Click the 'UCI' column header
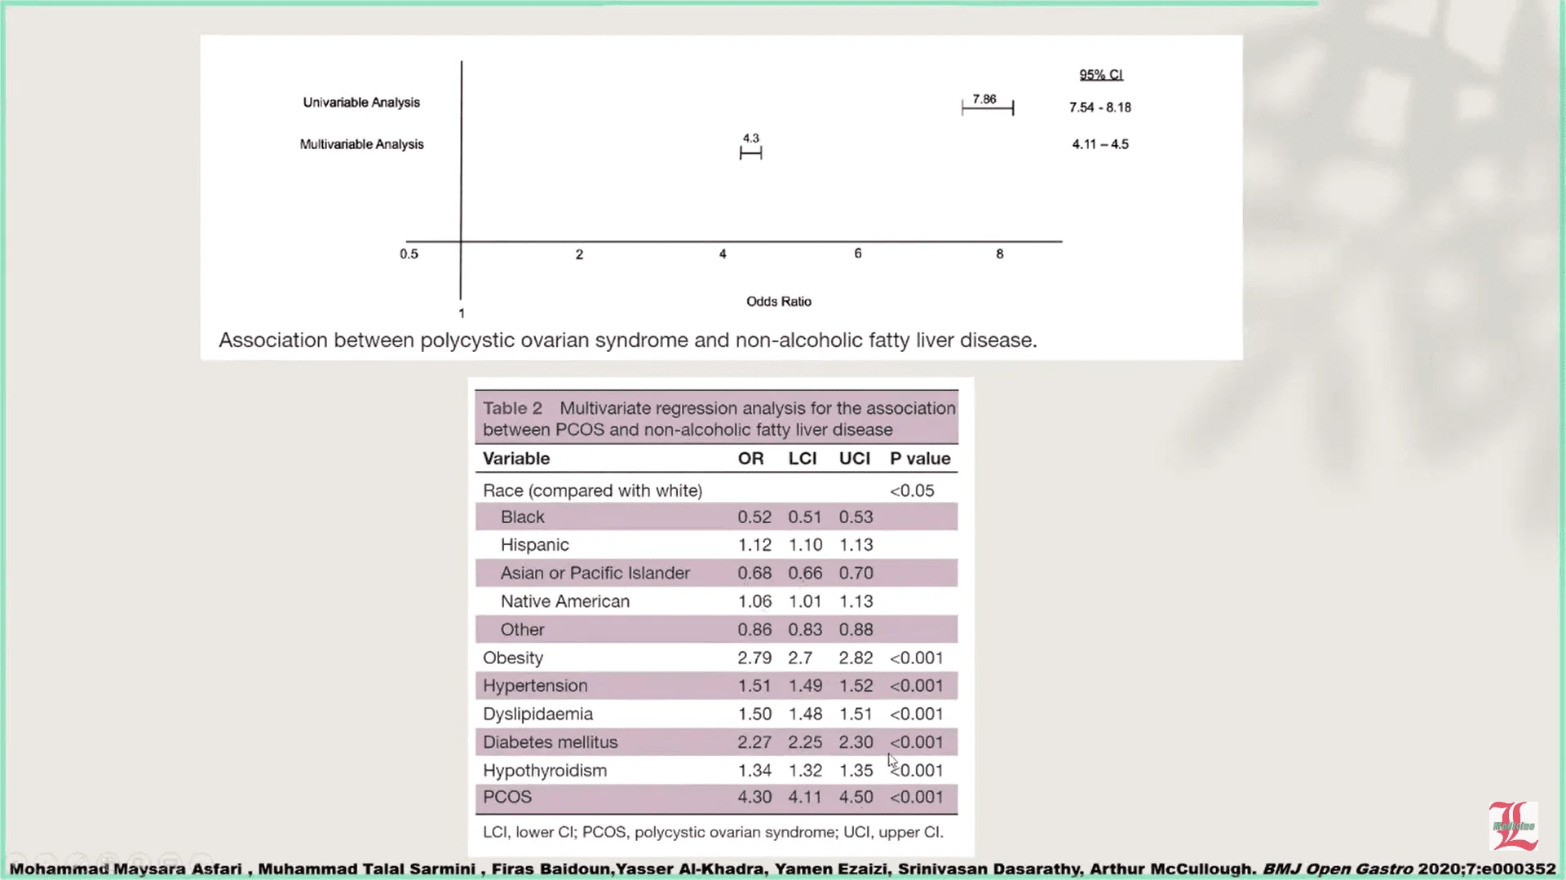Screen dimensions: 1566x880 click(855, 459)
